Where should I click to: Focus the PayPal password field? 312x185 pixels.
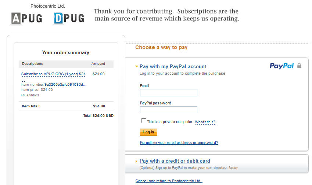click(x=168, y=110)
